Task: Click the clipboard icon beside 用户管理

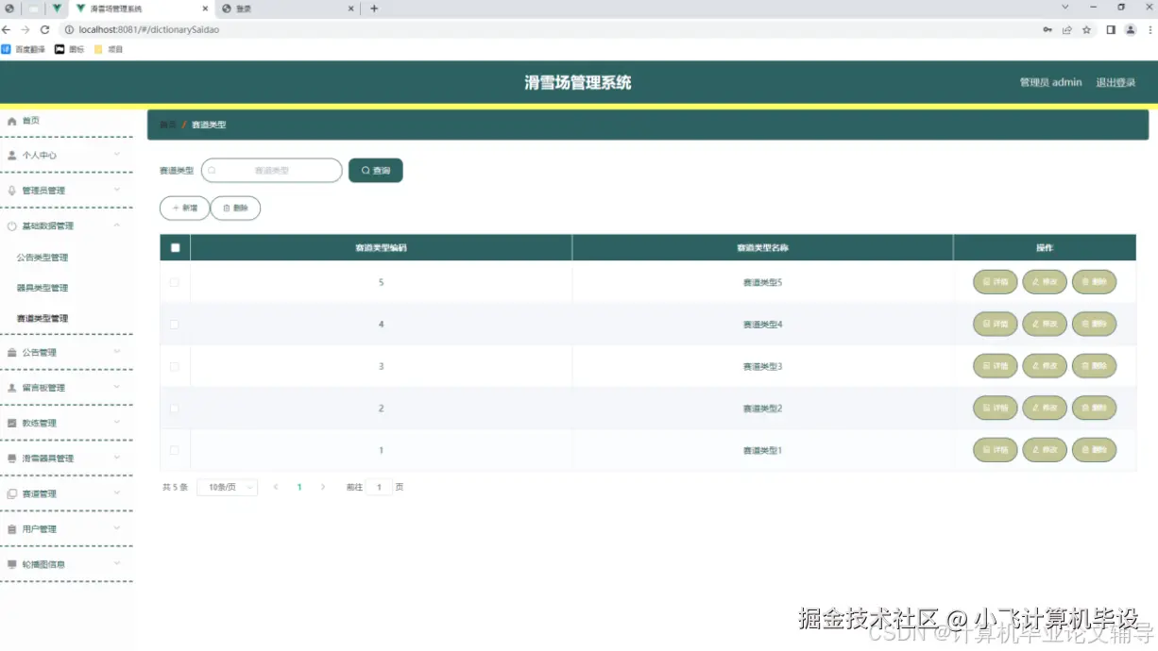Action: click(x=11, y=529)
